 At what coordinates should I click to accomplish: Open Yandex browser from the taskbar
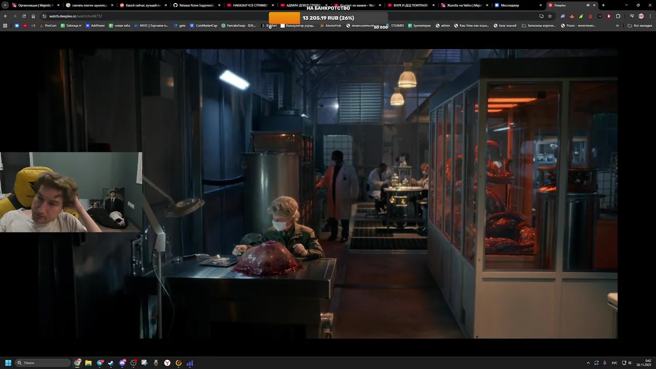click(167, 363)
